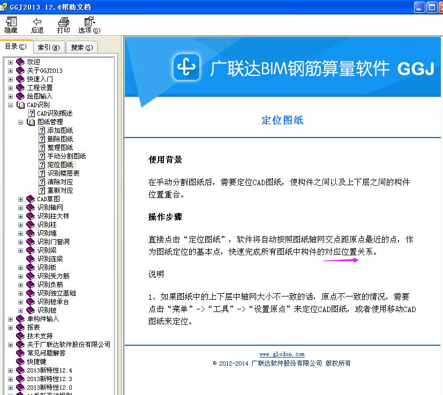Select the 识别柱 tree item
Viewport: 443px width, 395px height.
[47, 224]
